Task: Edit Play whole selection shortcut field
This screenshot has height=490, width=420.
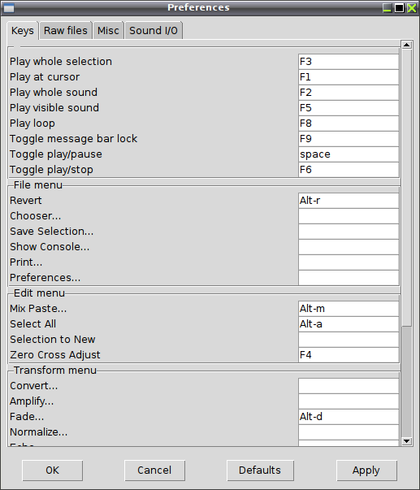Action: pyautogui.click(x=349, y=62)
